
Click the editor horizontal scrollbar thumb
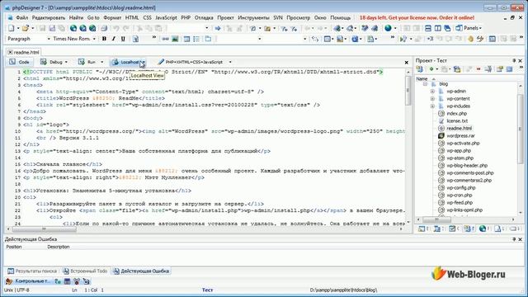44,229
